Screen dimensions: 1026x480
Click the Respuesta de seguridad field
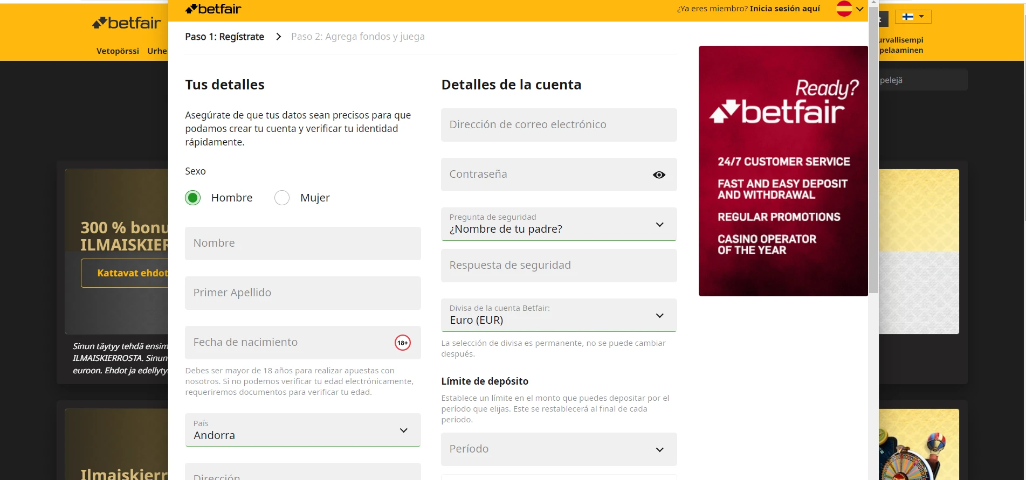tap(559, 266)
